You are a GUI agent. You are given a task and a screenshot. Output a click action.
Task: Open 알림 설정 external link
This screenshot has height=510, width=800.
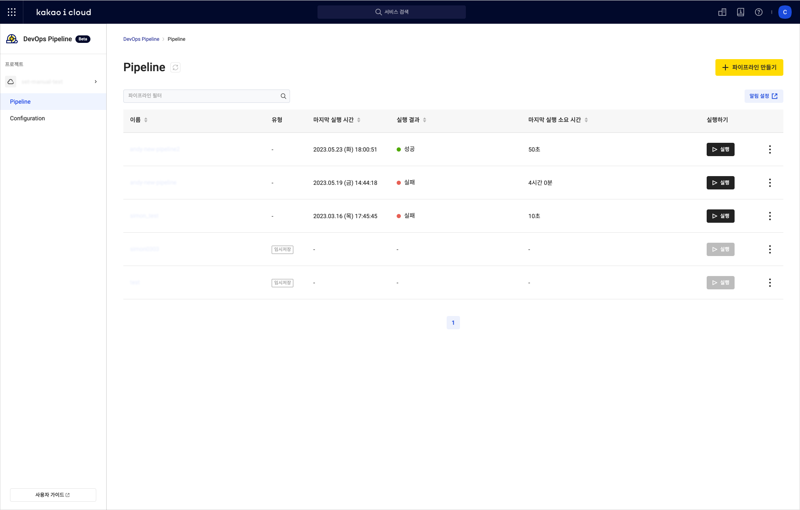click(x=764, y=96)
